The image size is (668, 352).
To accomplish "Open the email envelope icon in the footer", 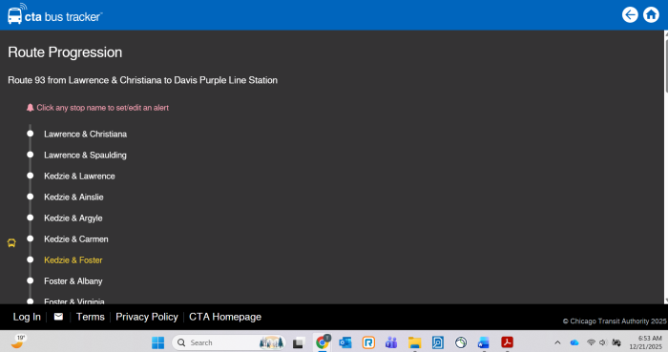I will [58, 317].
